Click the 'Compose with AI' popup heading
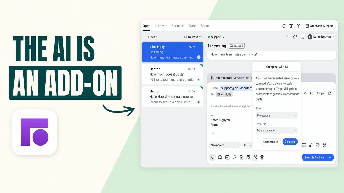Image resolution: width=344 pixels, height=193 pixels. 277,67
